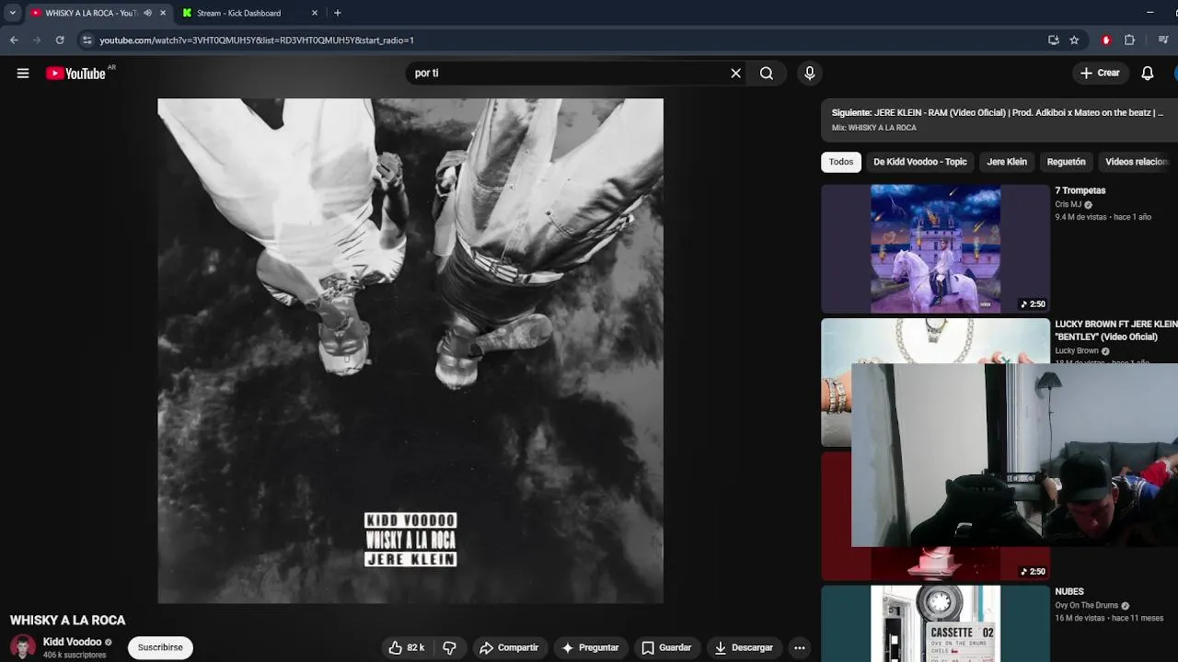
Task: Open the Cris MJ channel name
Action: (x=1068, y=205)
